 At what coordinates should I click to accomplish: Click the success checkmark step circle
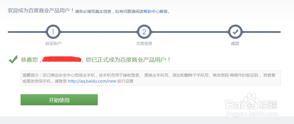[x=235, y=32]
